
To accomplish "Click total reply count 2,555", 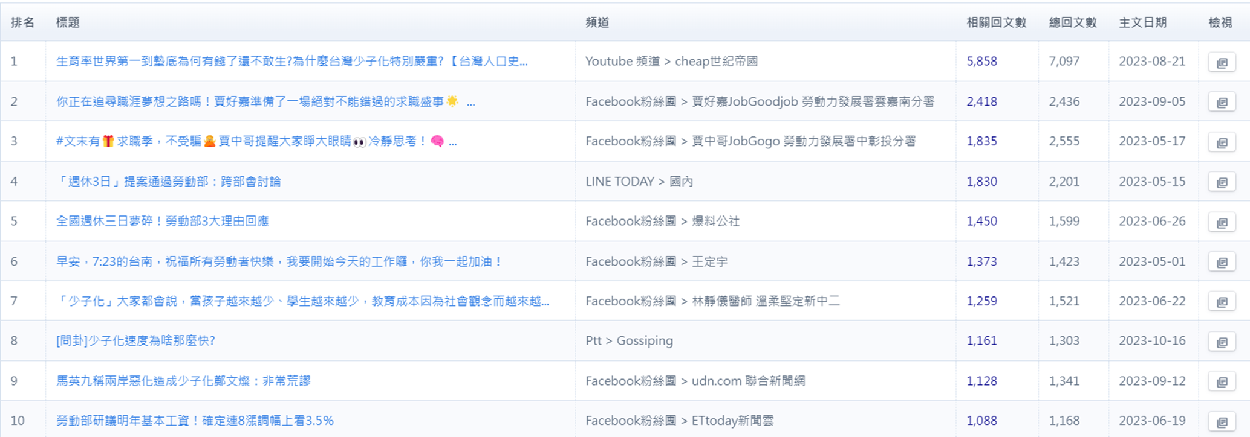I will [1064, 141].
